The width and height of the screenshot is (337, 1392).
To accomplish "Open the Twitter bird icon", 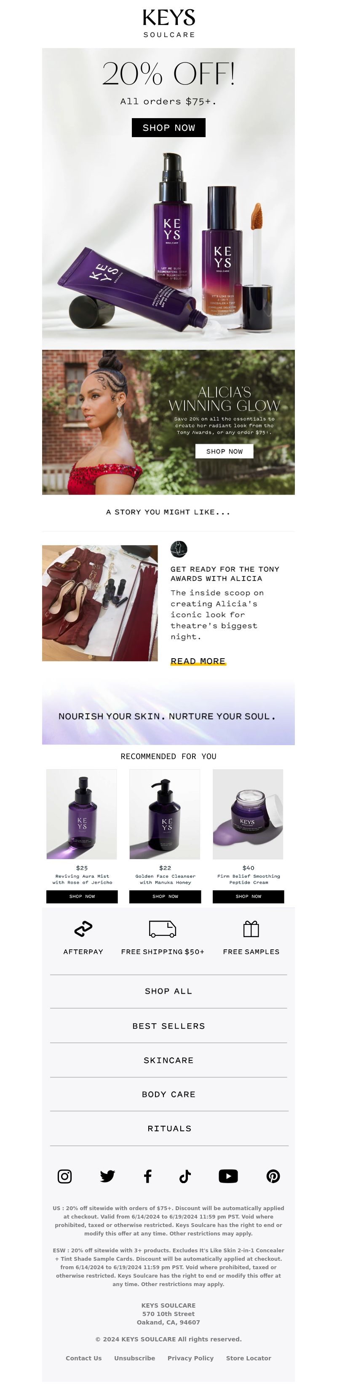I will [x=107, y=1176].
